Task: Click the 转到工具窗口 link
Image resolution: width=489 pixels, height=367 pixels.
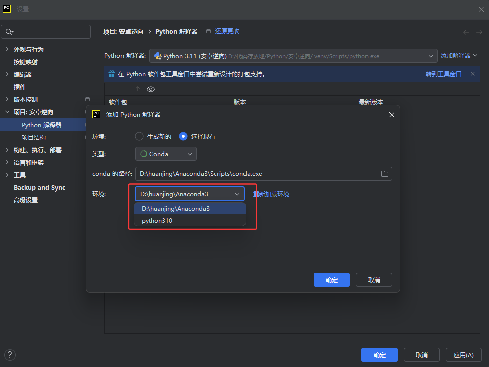Action: tap(443, 74)
